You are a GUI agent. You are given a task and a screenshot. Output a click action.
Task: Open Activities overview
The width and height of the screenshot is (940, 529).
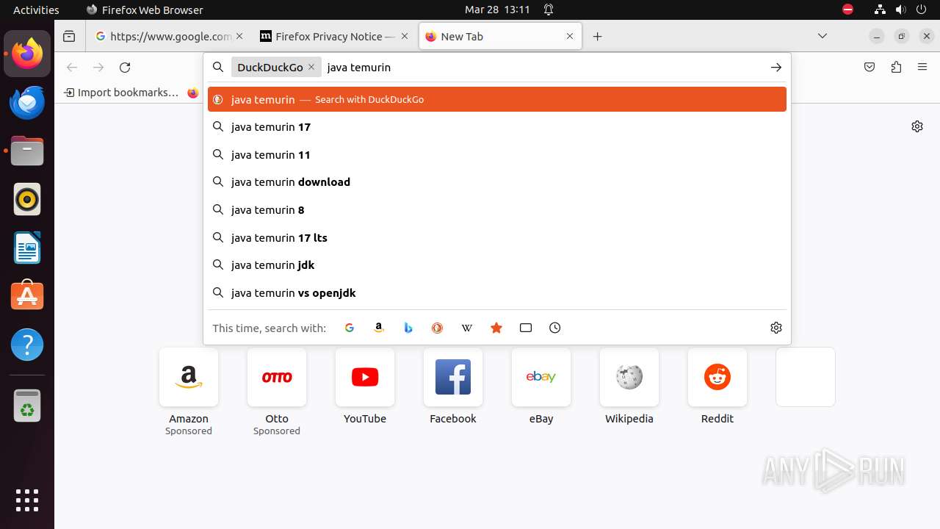[x=36, y=10]
